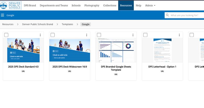Open Denver Public Schools Brand breadcrumb
Viewport: 204px width, 108px height.
click(37, 24)
